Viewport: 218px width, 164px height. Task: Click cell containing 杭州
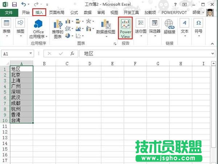[21, 109]
